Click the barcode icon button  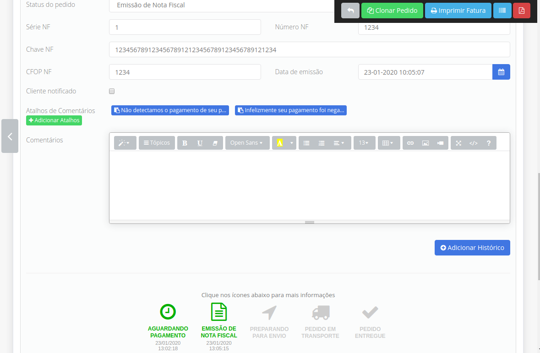tap(502, 11)
